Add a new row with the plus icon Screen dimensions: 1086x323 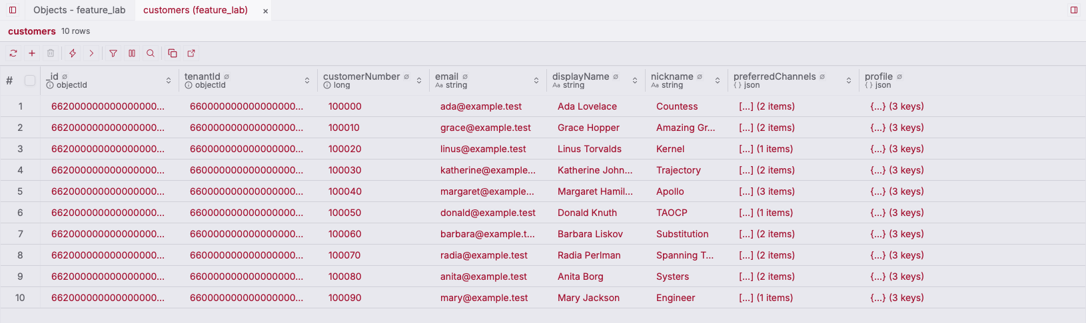pos(32,53)
